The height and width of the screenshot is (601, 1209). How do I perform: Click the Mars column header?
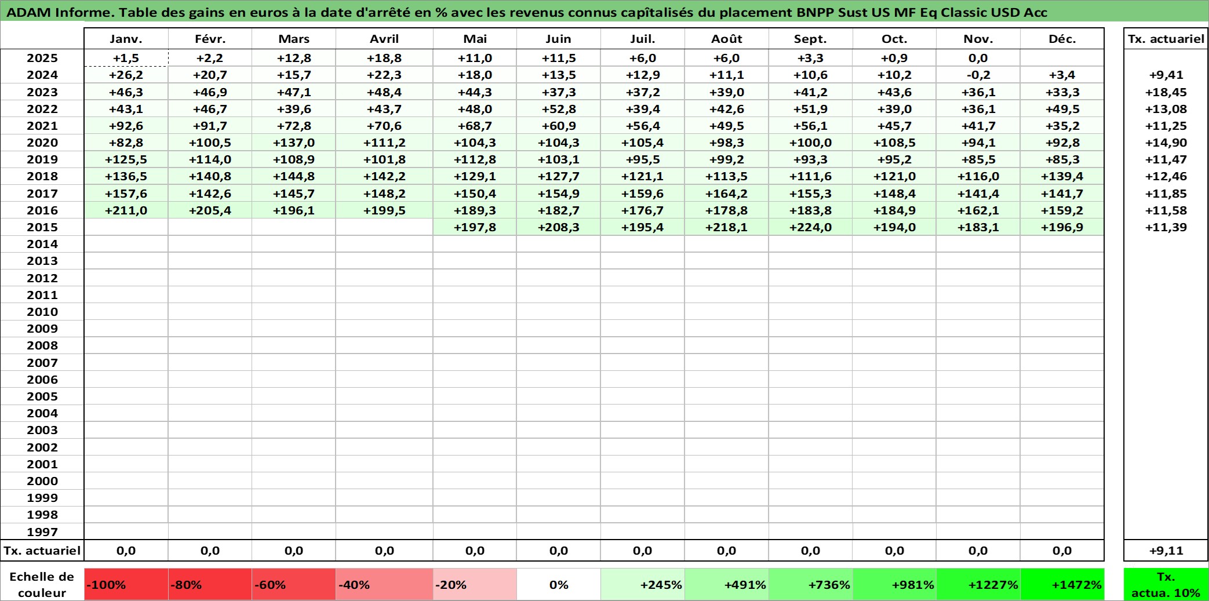[x=294, y=39]
